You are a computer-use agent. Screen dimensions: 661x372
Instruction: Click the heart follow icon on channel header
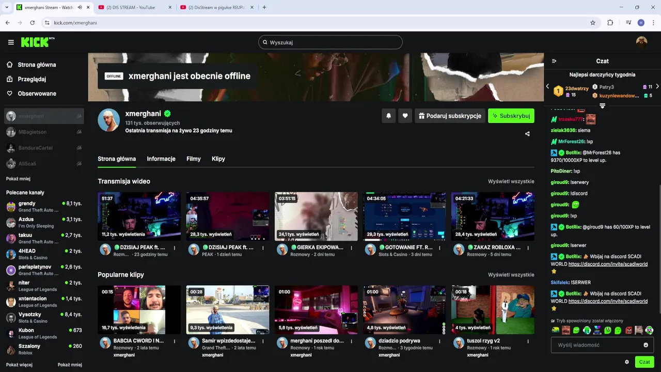pos(405,116)
